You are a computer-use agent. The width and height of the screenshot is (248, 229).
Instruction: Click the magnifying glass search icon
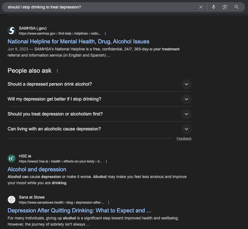pyautogui.click(x=237, y=7)
